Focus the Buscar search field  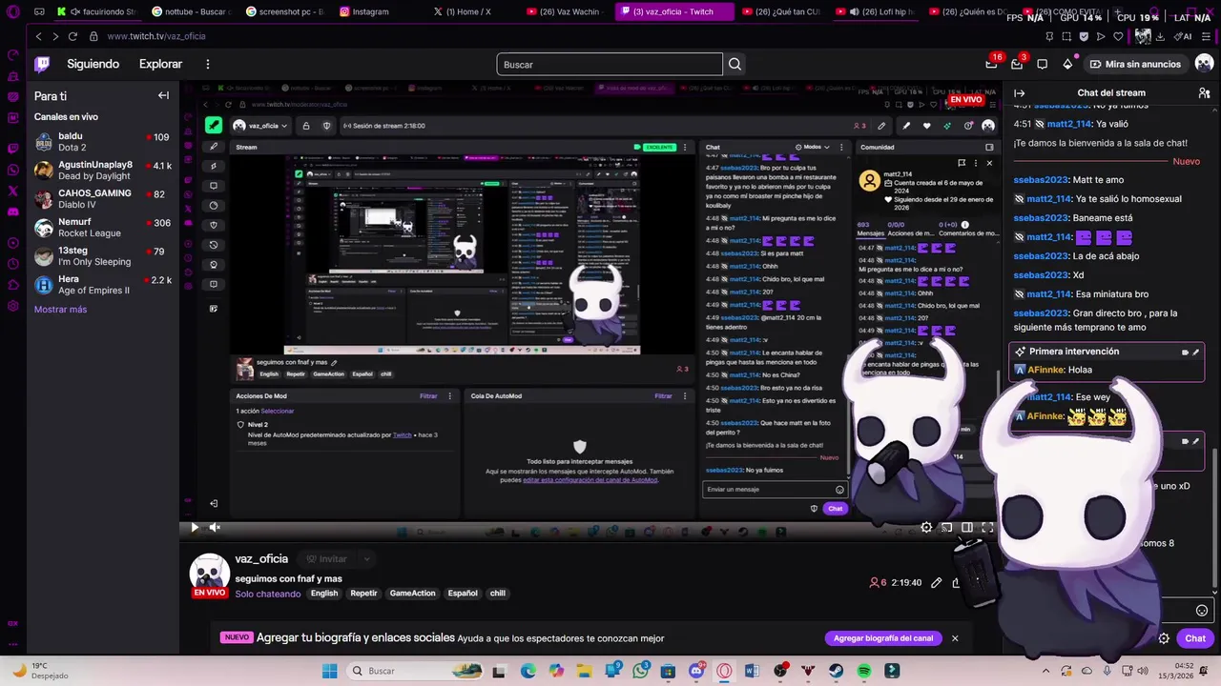pos(610,64)
